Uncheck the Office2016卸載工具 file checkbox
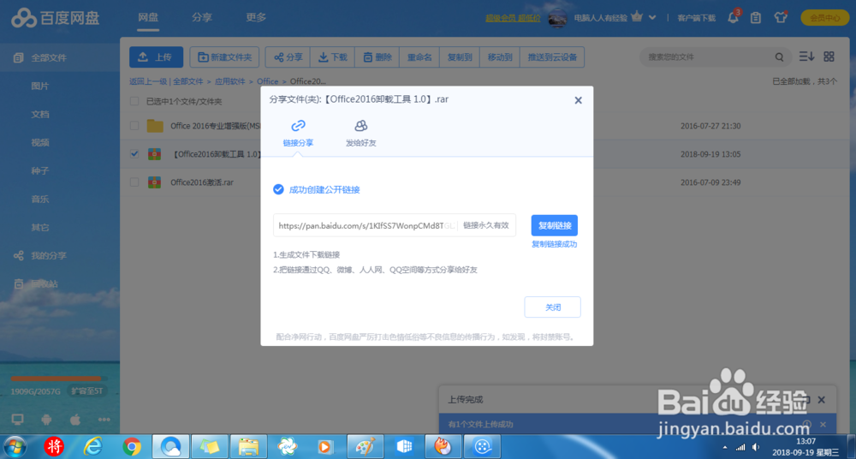Image resolution: width=856 pixels, height=459 pixels. tap(134, 154)
